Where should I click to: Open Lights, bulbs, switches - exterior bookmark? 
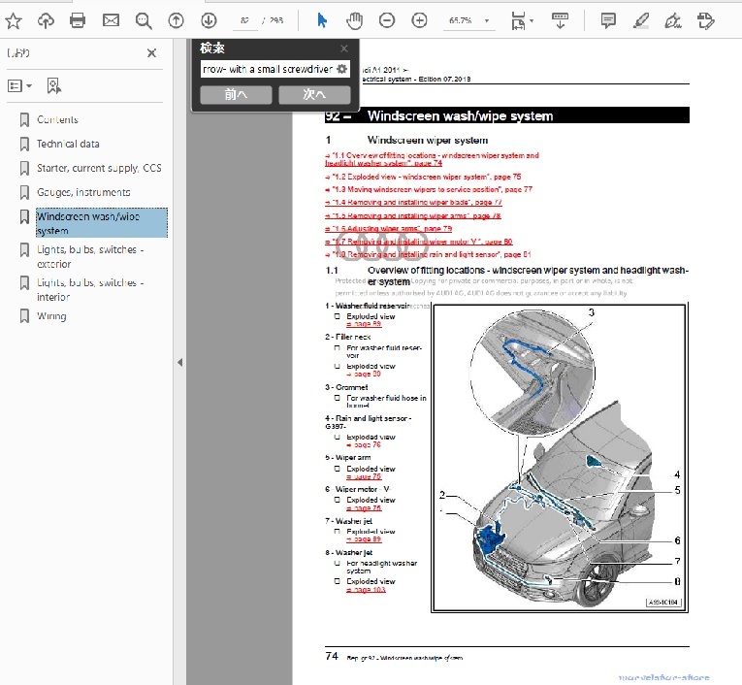tap(90, 256)
